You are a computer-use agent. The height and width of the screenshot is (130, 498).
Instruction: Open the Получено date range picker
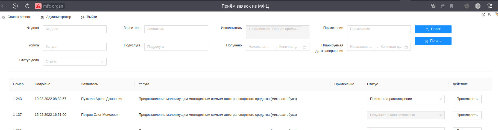click(277, 47)
